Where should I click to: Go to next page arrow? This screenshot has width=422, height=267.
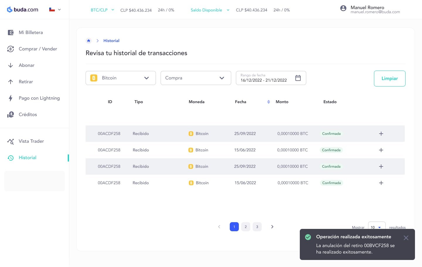[272, 227]
